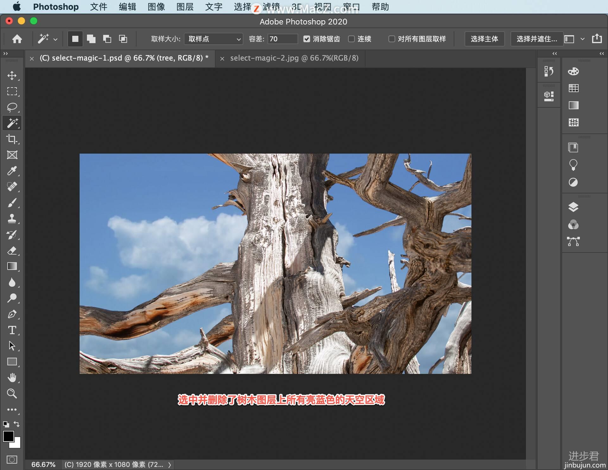Open the Paths panel icon
This screenshot has height=470, width=608.
click(x=573, y=241)
